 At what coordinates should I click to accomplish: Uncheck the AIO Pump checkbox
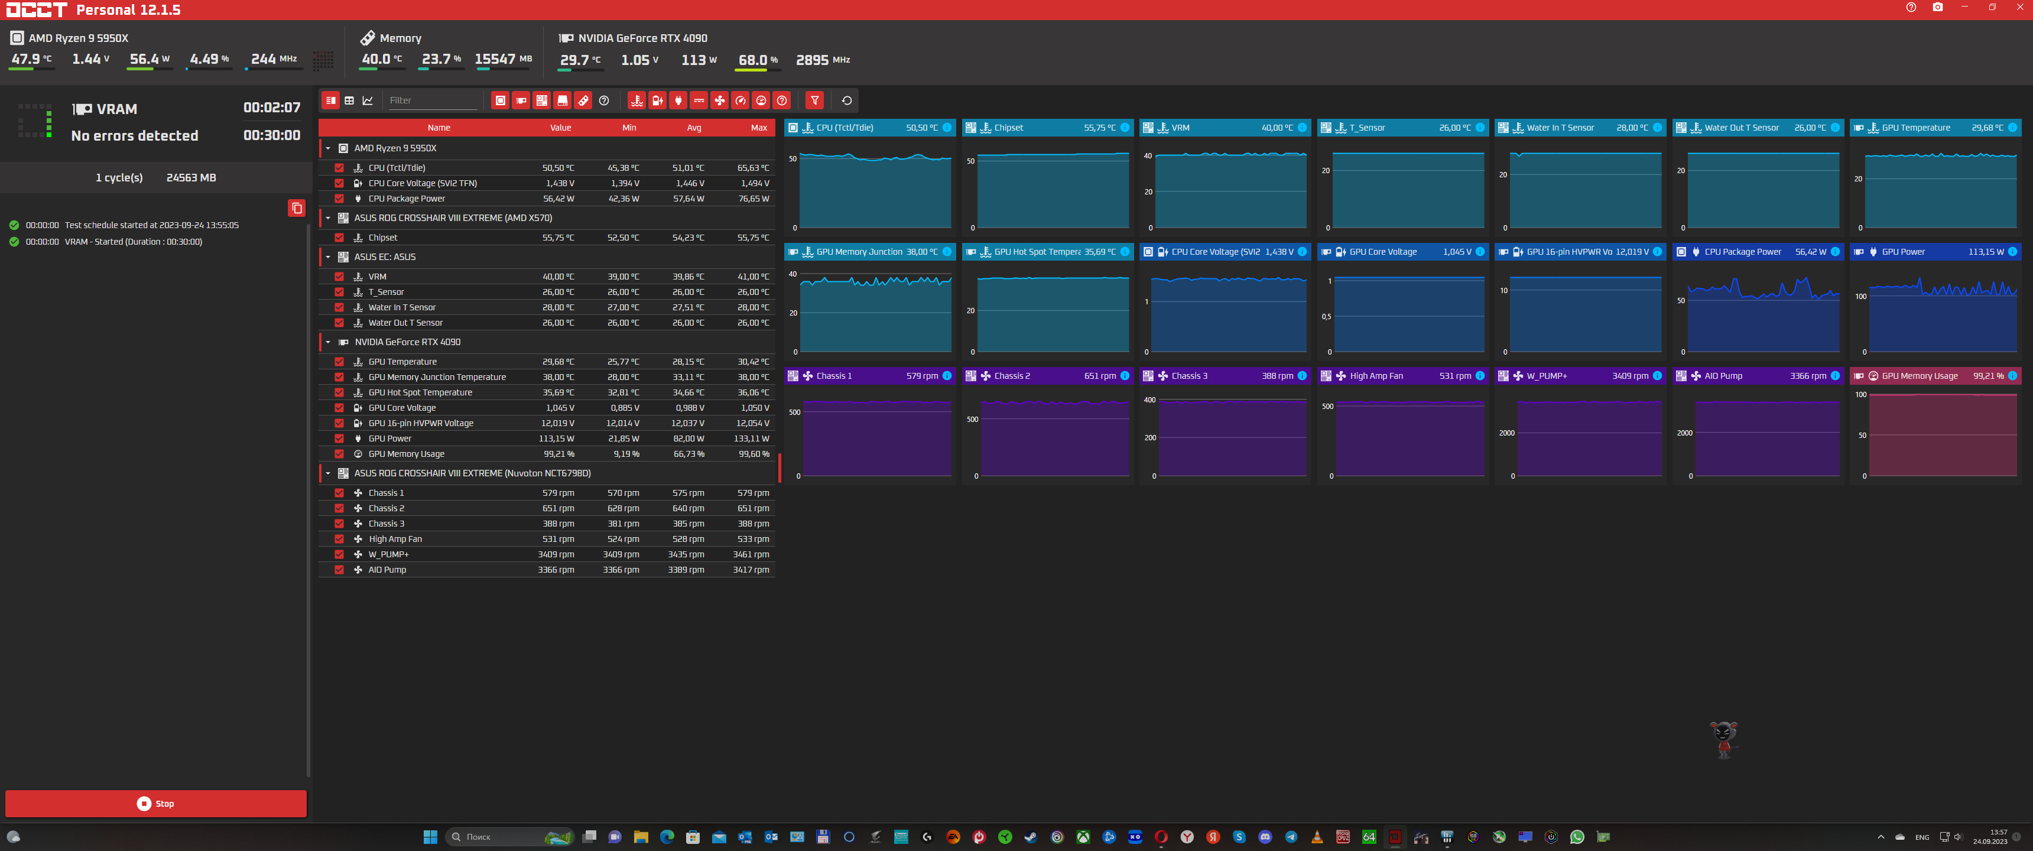339,570
